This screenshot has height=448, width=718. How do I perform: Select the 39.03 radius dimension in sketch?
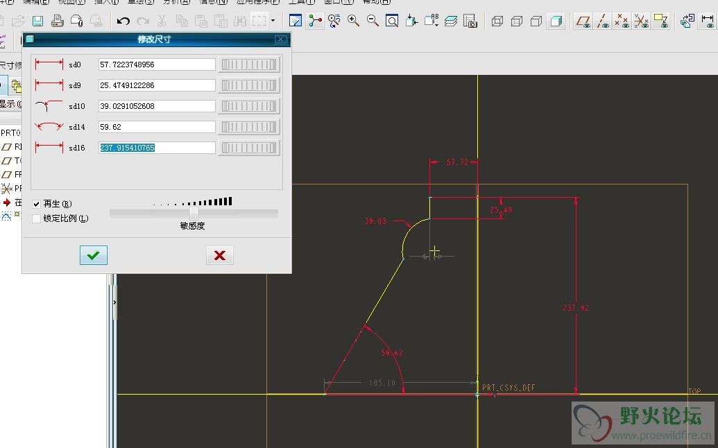pyautogui.click(x=375, y=221)
